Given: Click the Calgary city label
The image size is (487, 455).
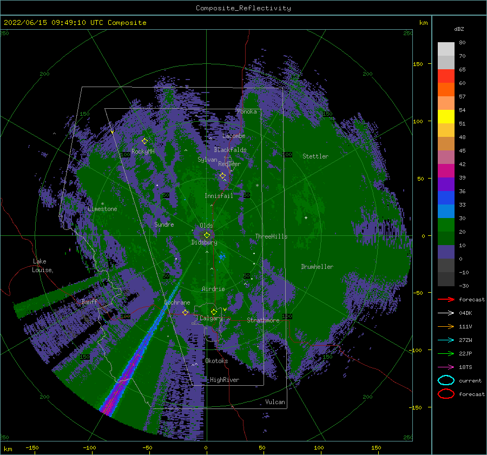Looking at the screenshot, I should coord(211,318).
